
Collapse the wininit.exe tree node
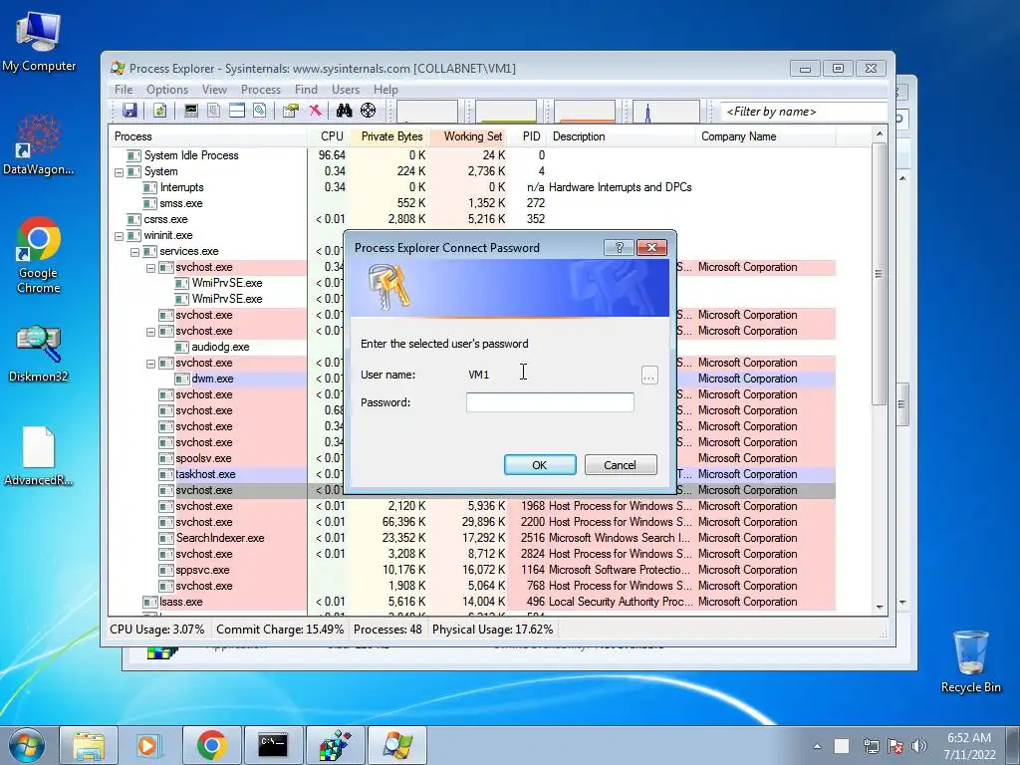pyautogui.click(x=120, y=236)
